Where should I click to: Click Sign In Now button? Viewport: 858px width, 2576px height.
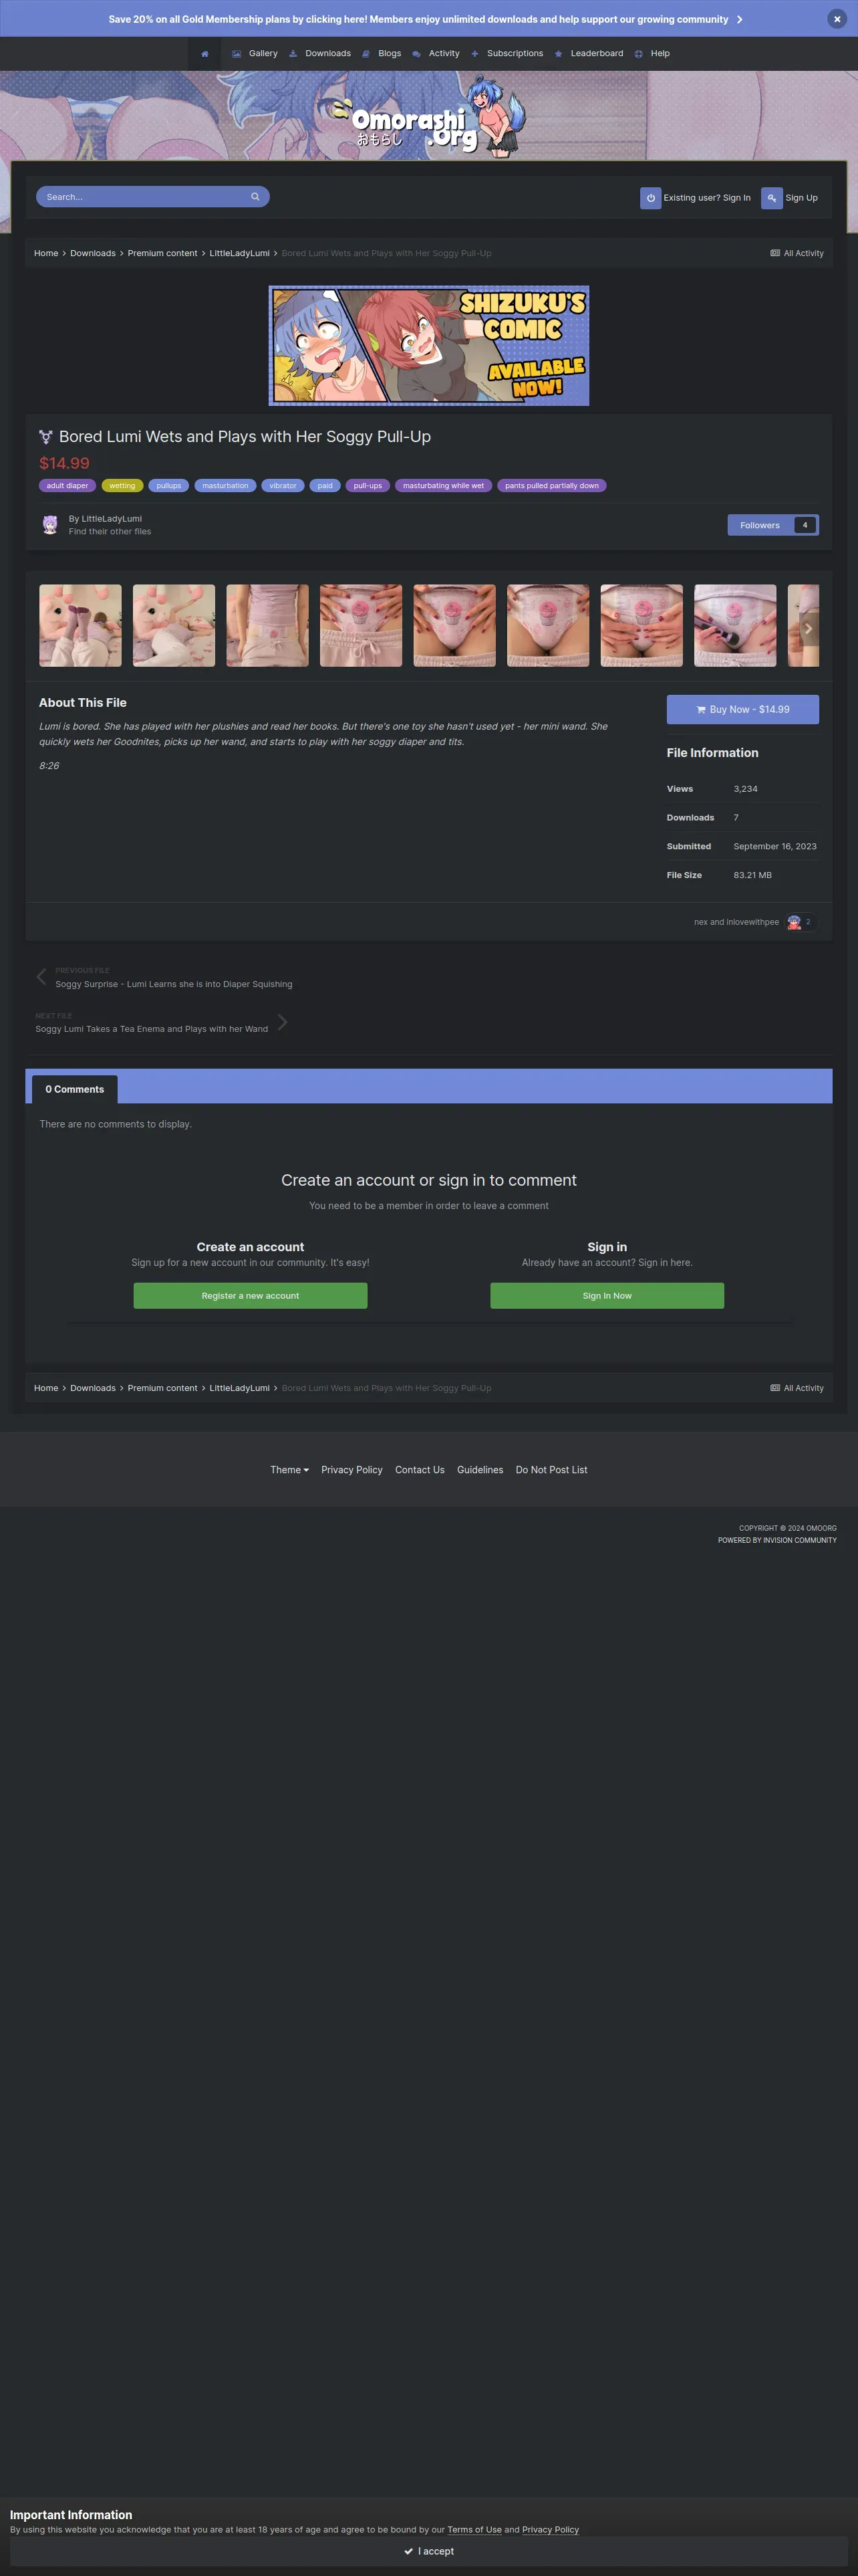pos(607,1296)
